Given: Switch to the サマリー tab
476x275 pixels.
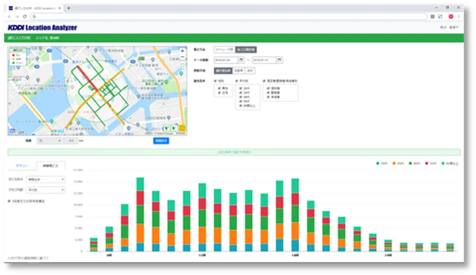Looking at the screenshot, I should point(22,166).
